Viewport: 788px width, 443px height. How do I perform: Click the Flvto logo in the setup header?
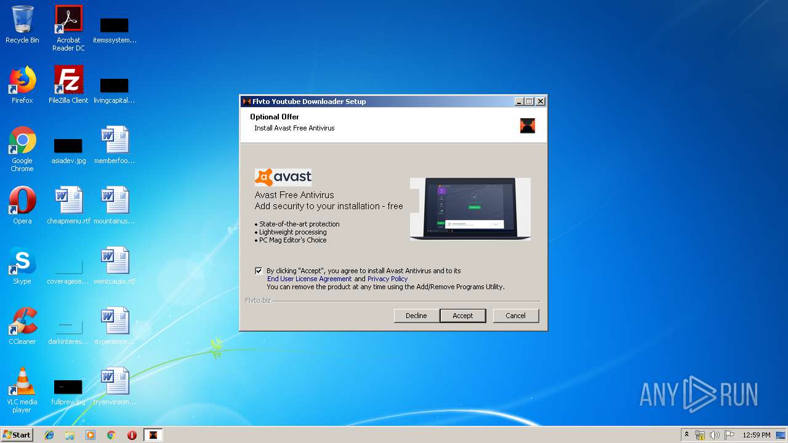pyautogui.click(x=528, y=126)
